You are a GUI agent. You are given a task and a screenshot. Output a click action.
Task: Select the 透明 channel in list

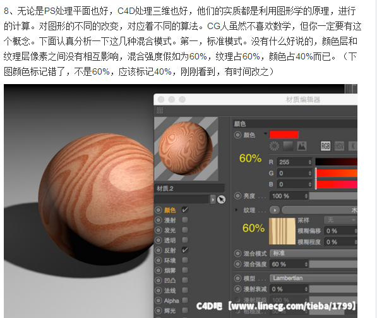point(170,240)
